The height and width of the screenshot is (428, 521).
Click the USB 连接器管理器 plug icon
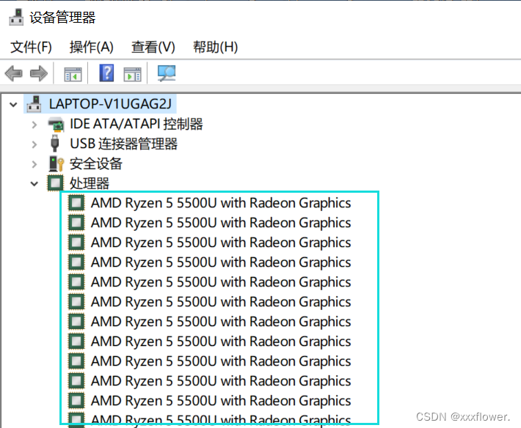point(55,144)
